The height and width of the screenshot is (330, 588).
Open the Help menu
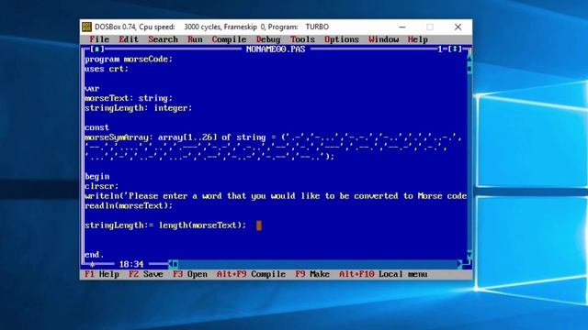pos(418,39)
